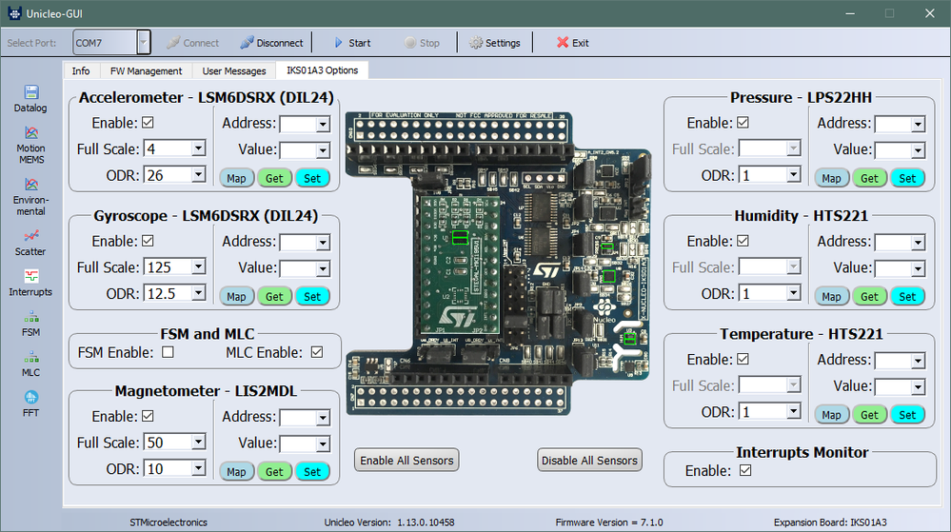Click Accelerometer Map button
The height and width of the screenshot is (532, 951).
click(236, 178)
